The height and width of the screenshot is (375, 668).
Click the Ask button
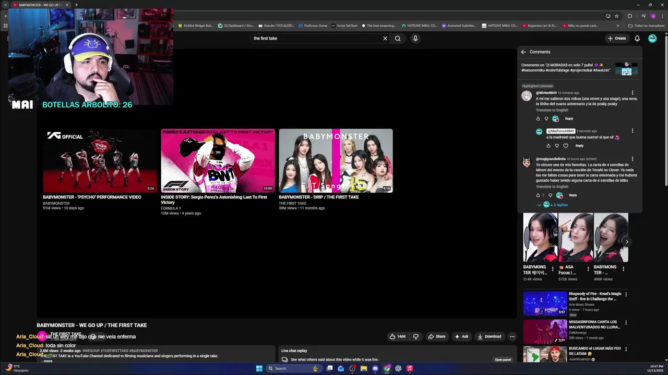tap(461, 336)
